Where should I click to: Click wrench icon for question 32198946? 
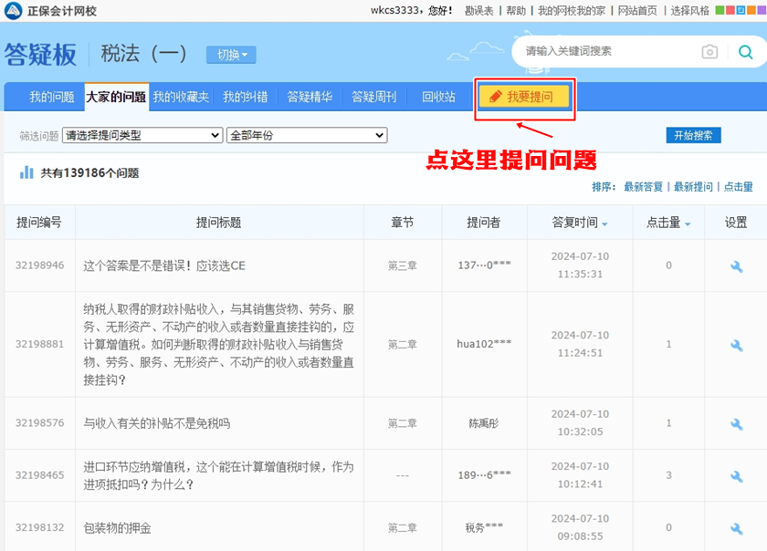[x=736, y=266]
